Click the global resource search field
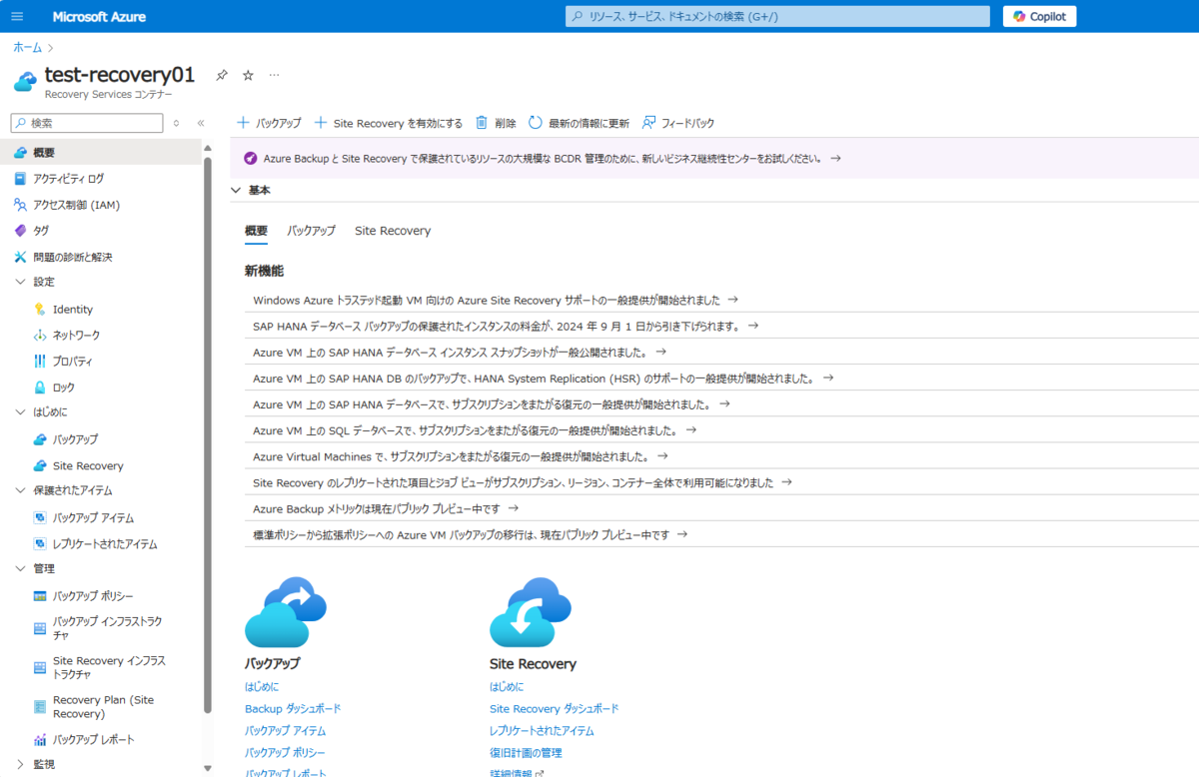Image resolution: width=1199 pixels, height=777 pixels. pyautogui.click(x=778, y=16)
